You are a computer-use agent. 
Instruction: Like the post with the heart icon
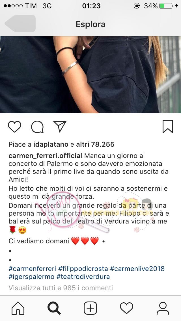pos(14,127)
